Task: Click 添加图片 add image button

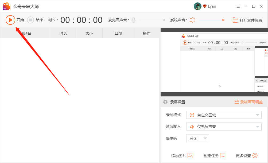Action: (182, 156)
